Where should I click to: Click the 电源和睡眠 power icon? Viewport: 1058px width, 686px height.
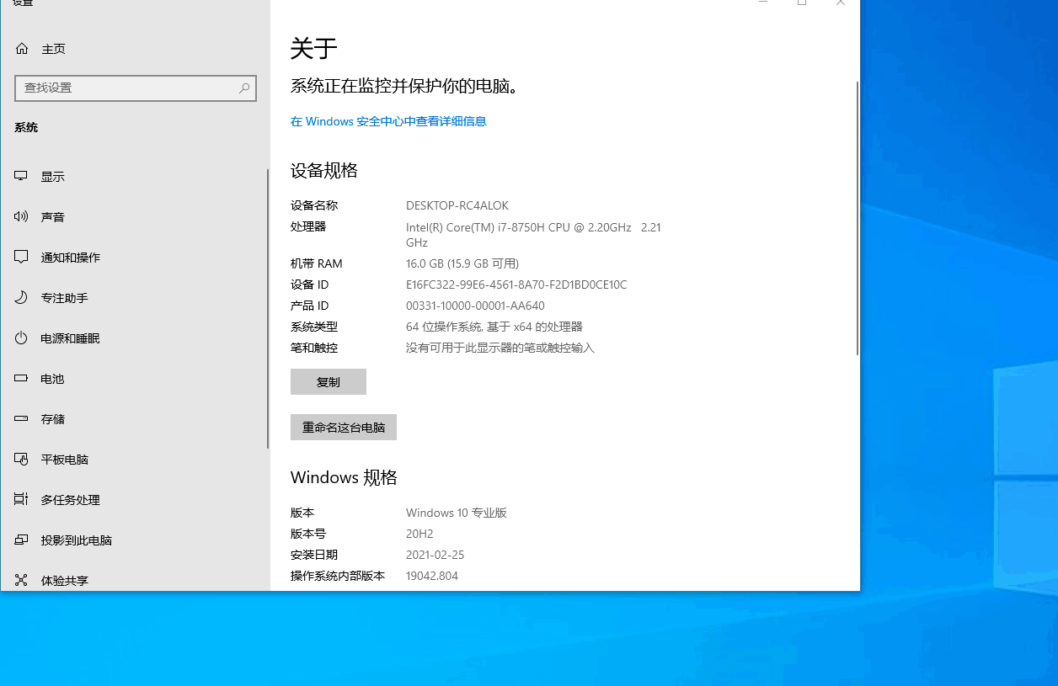coord(22,338)
